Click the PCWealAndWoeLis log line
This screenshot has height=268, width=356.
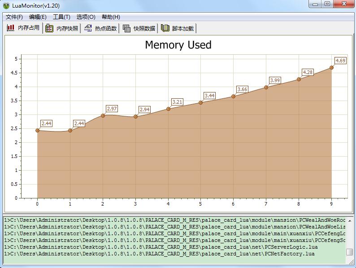[175, 227]
